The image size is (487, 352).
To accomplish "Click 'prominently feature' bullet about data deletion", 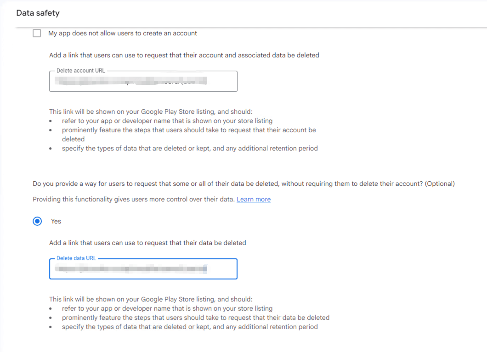I will [x=195, y=318].
